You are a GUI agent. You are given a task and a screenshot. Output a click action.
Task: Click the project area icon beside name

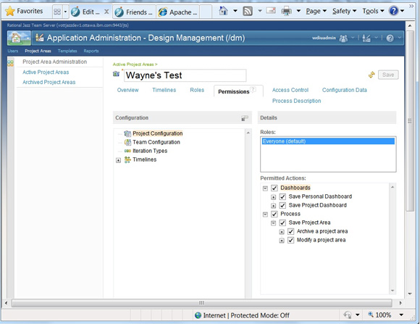[116, 74]
